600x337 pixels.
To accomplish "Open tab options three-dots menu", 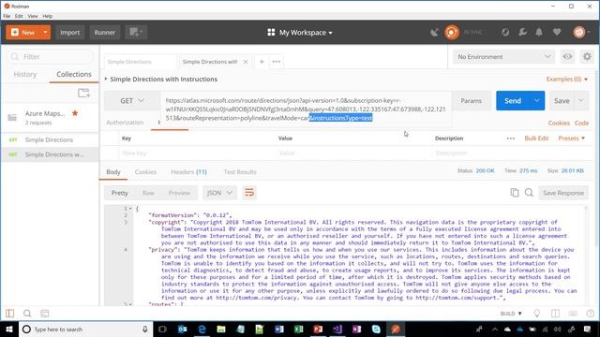I will click(x=277, y=62).
